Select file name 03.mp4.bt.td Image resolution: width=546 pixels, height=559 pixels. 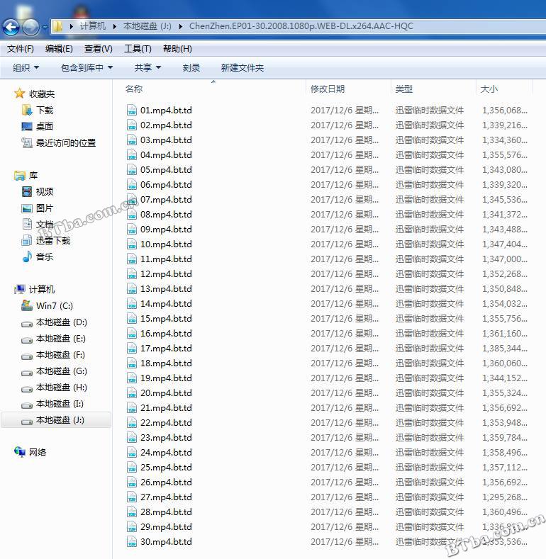(x=166, y=140)
